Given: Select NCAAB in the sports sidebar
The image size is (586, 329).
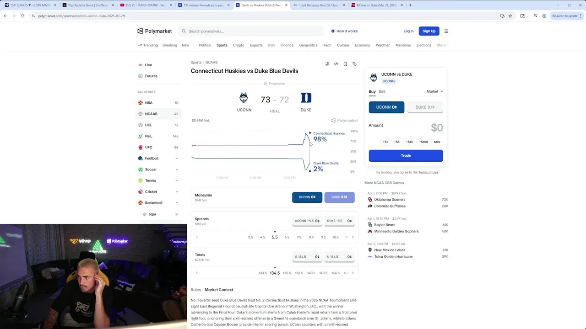Looking at the screenshot, I should 158,114.
